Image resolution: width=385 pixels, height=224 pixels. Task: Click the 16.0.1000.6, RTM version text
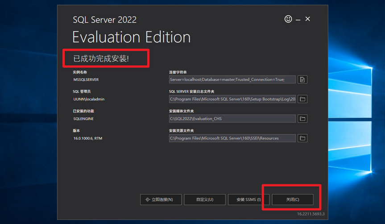point(88,138)
